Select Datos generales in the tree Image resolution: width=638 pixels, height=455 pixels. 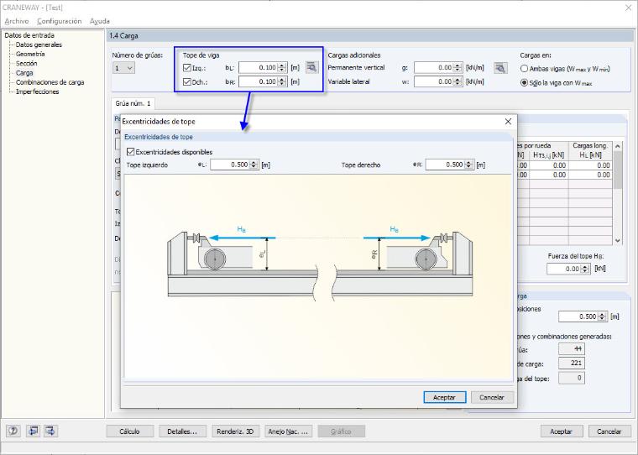pos(39,44)
